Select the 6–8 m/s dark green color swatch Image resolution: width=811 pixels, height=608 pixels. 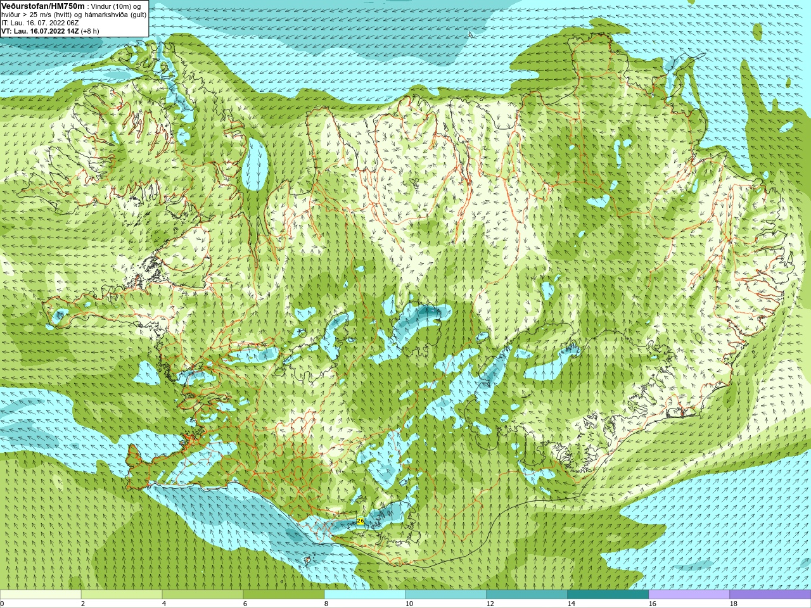click(x=284, y=595)
